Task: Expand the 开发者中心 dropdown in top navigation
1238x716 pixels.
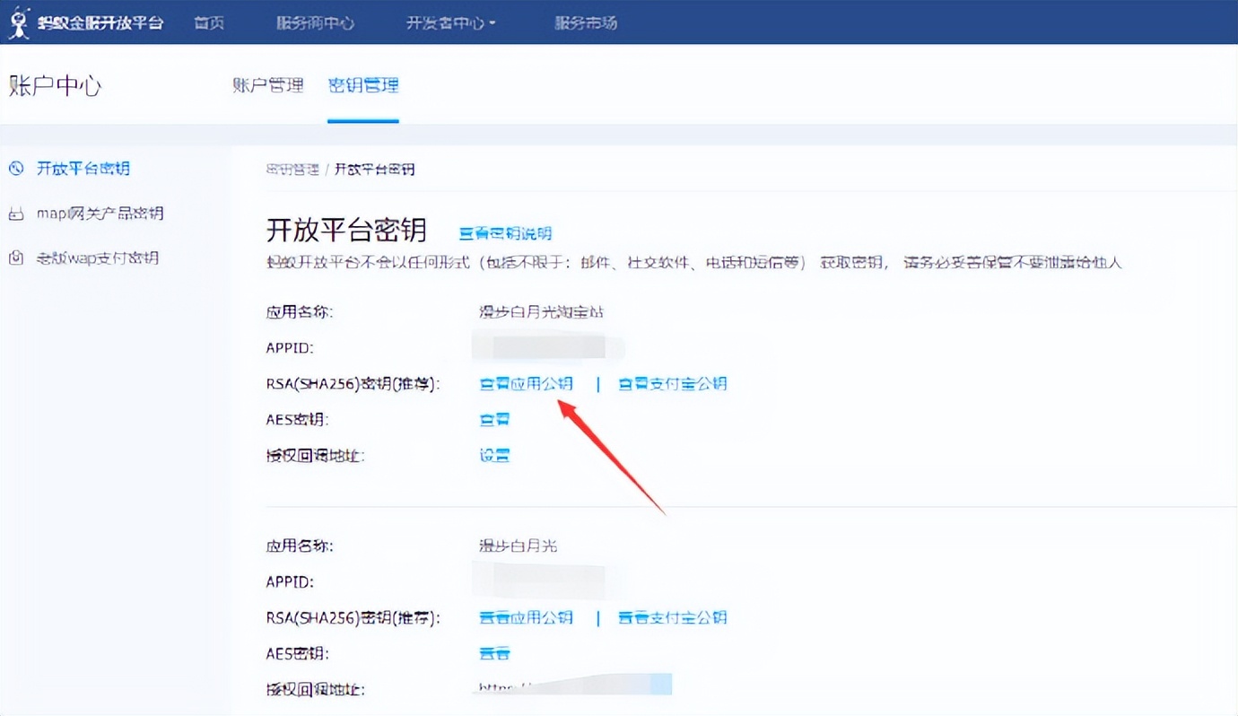Action: pyautogui.click(x=451, y=22)
